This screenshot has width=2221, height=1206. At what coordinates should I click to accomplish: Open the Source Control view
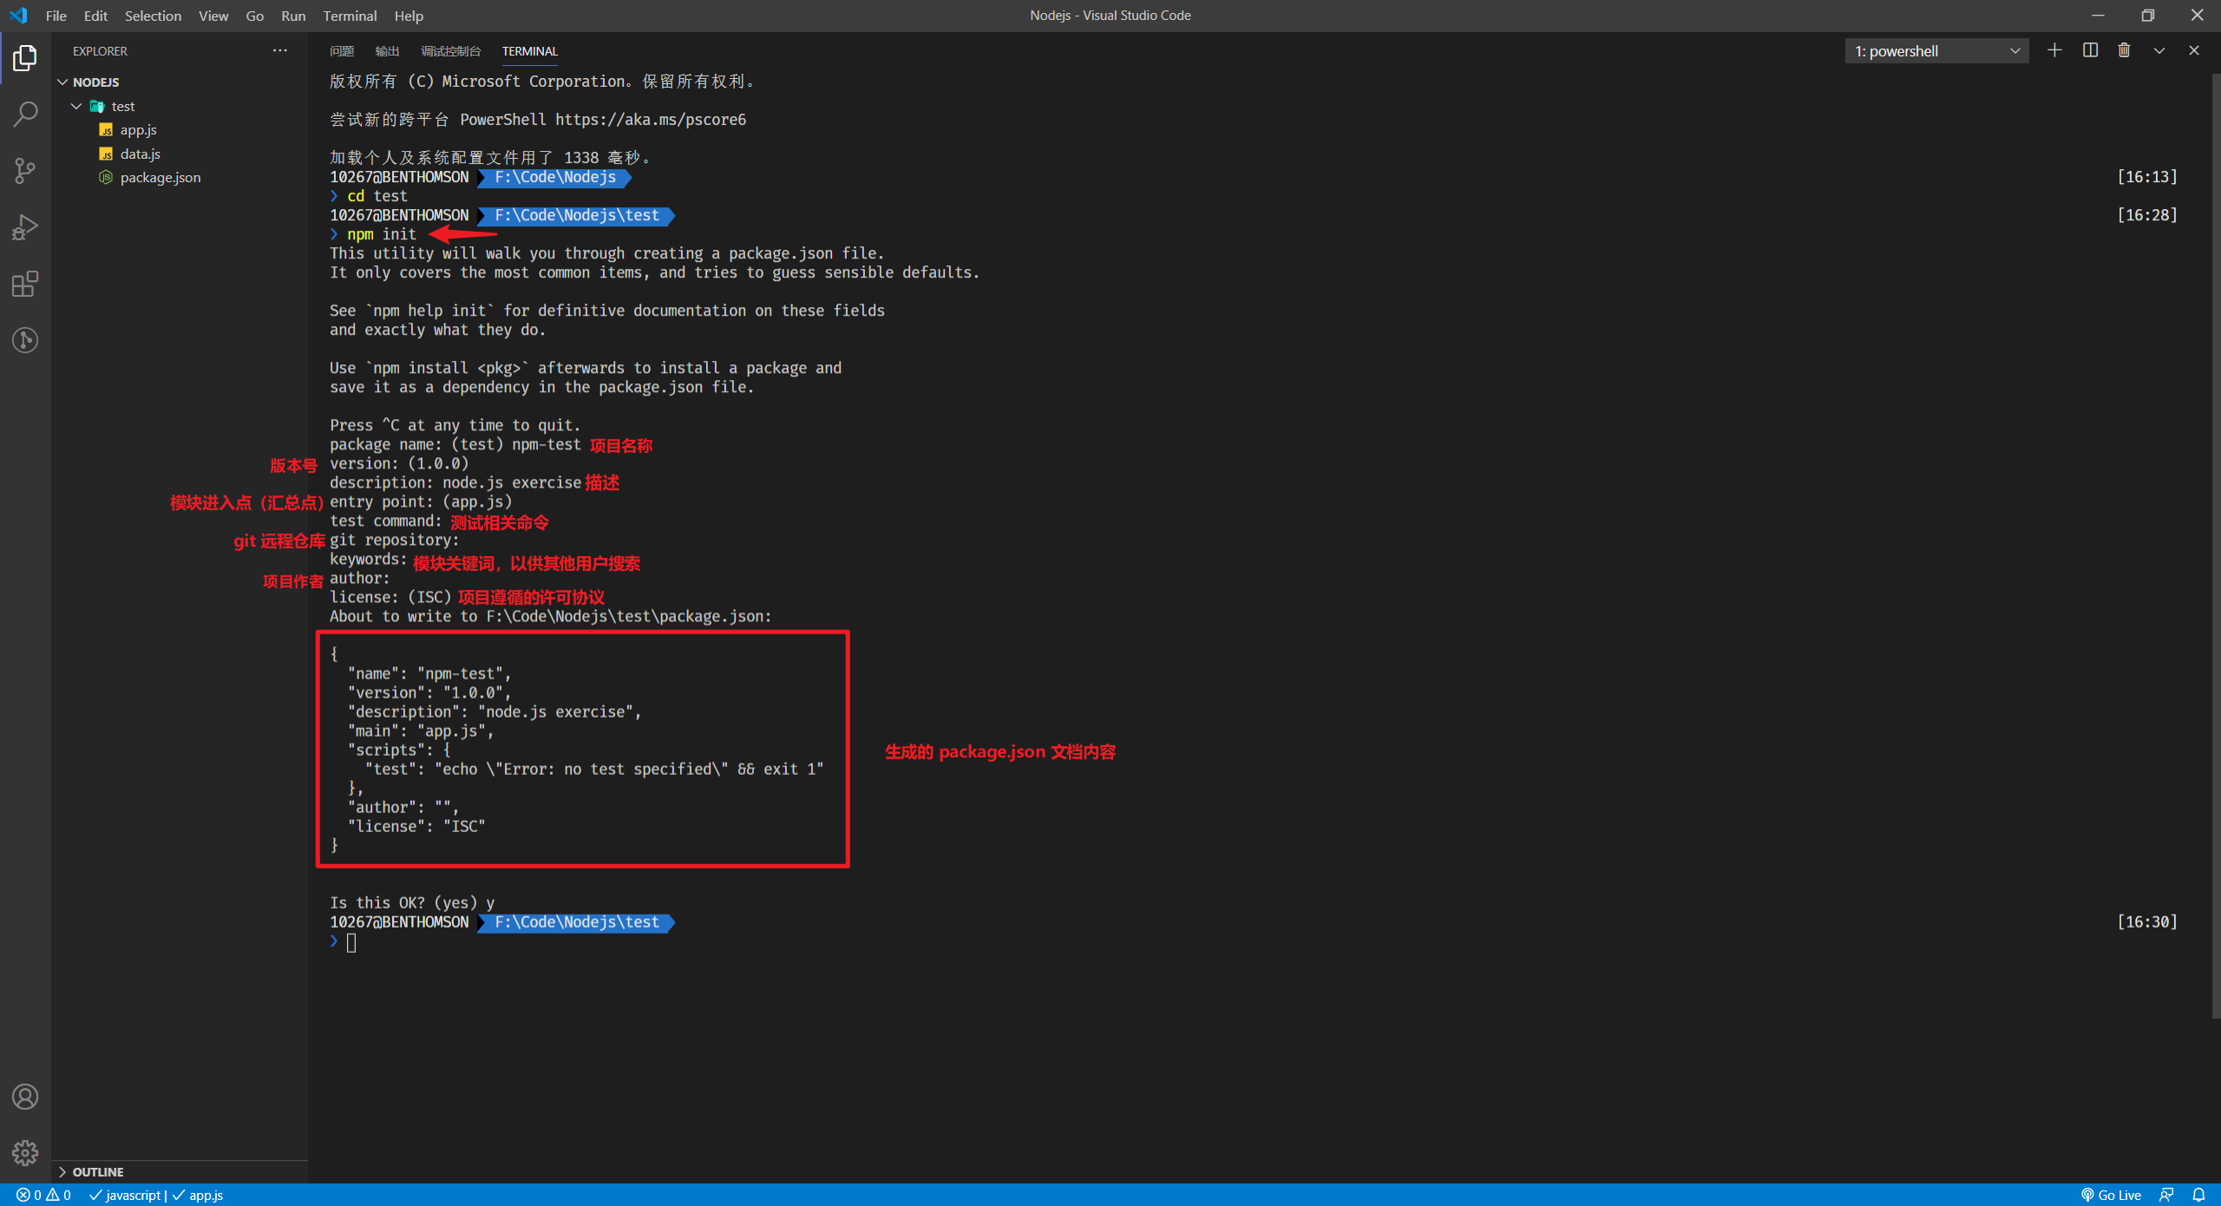point(25,170)
